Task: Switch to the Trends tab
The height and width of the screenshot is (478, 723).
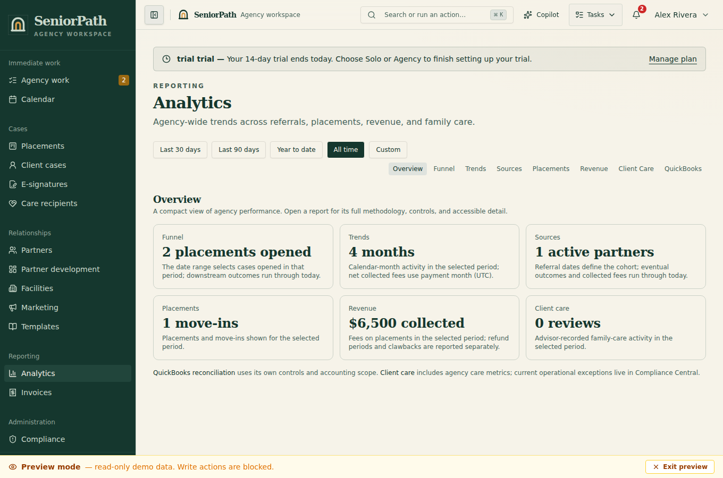Action: coord(475,169)
